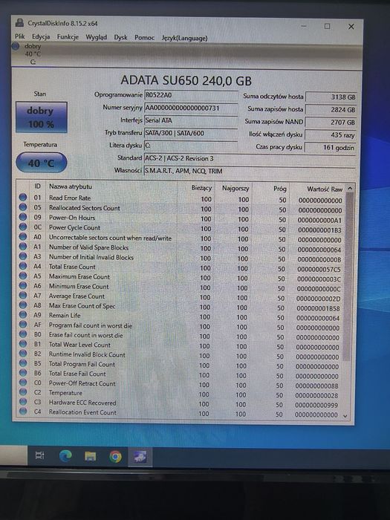390x520 pixels.
Task: Click the status dot for Program fail count
Action: [23, 325]
